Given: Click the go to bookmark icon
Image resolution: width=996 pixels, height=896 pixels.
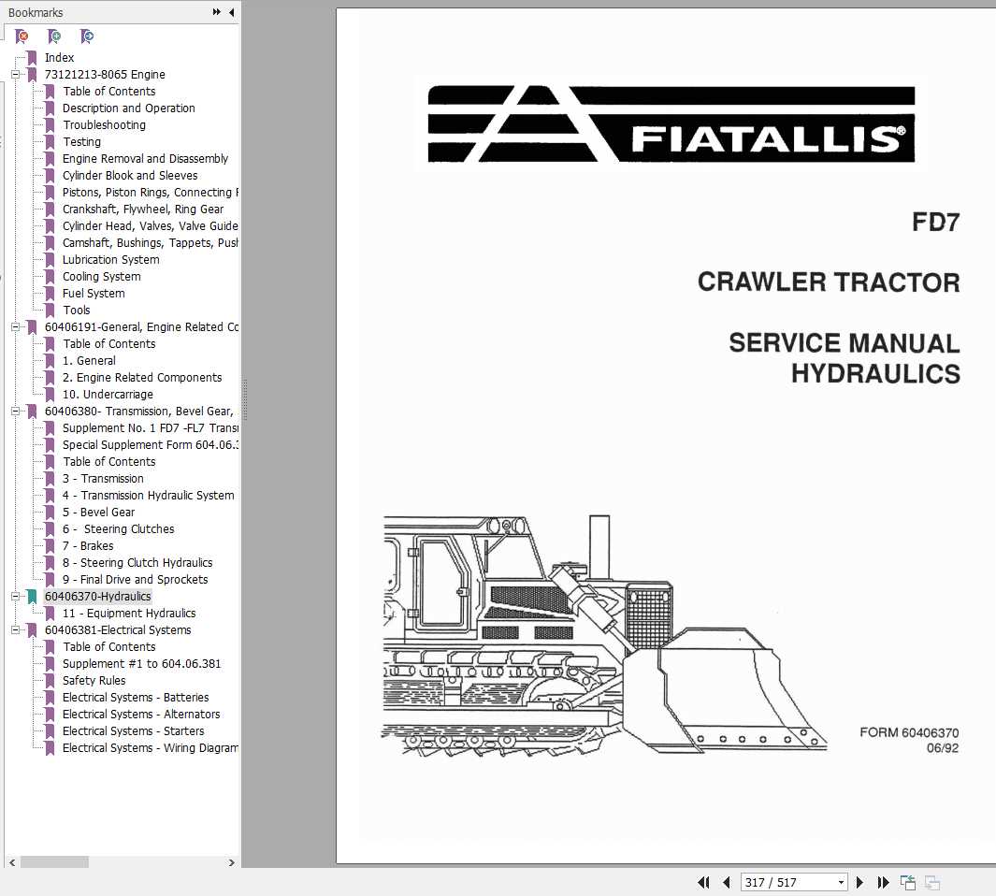Looking at the screenshot, I should [x=87, y=36].
